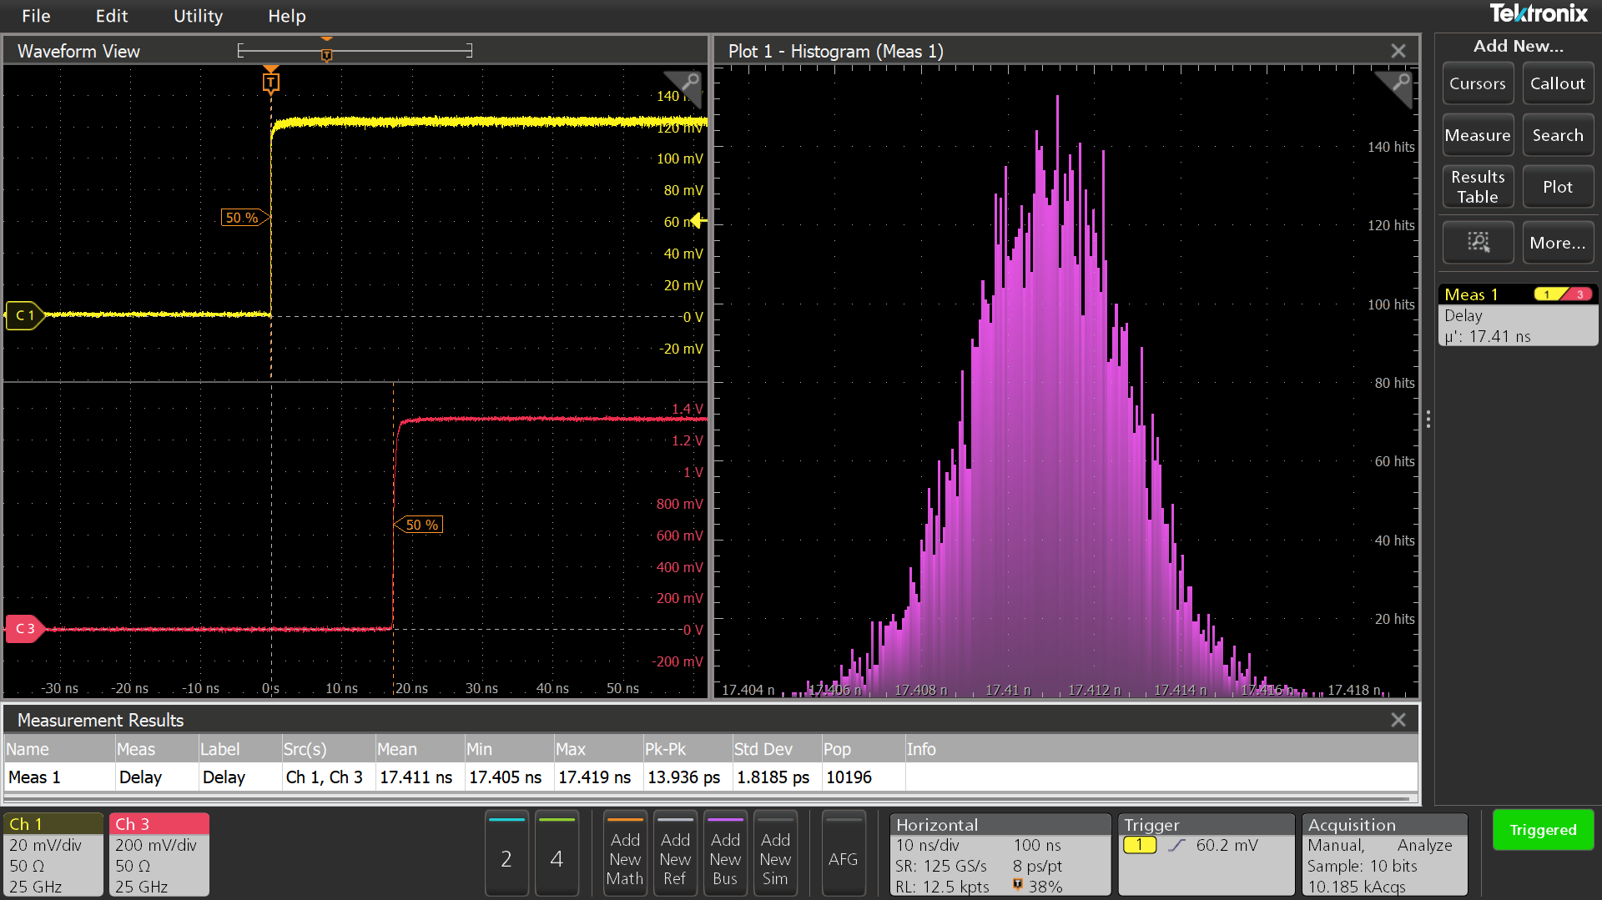
Task: Click the Pk-Pk column header
Action: tap(687, 749)
